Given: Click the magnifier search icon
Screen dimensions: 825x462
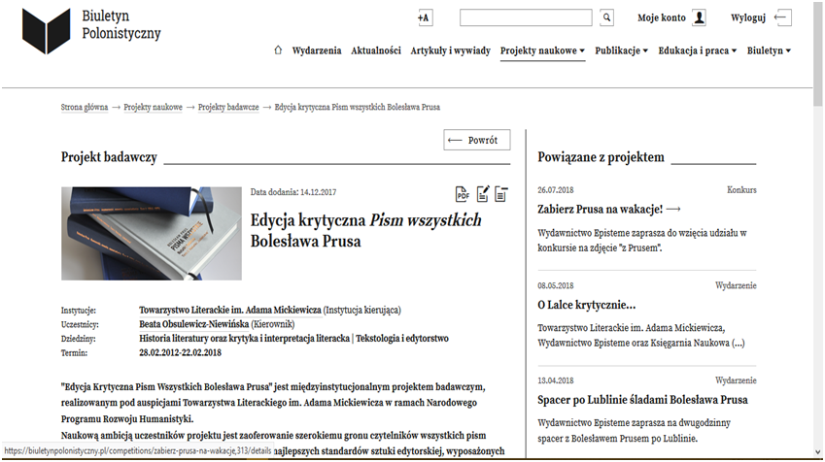Looking at the screenshot, I should [x=606, y=17].
